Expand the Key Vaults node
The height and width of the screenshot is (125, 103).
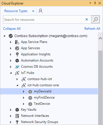coord(11,110)
